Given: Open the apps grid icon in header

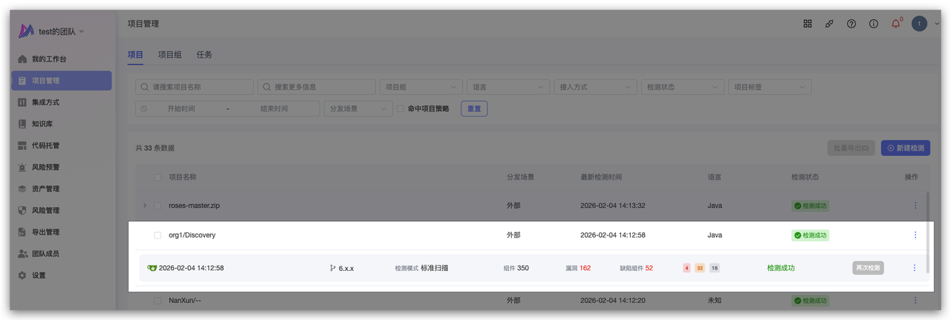Looking at the screenshot, I should [x=808, y=24].
